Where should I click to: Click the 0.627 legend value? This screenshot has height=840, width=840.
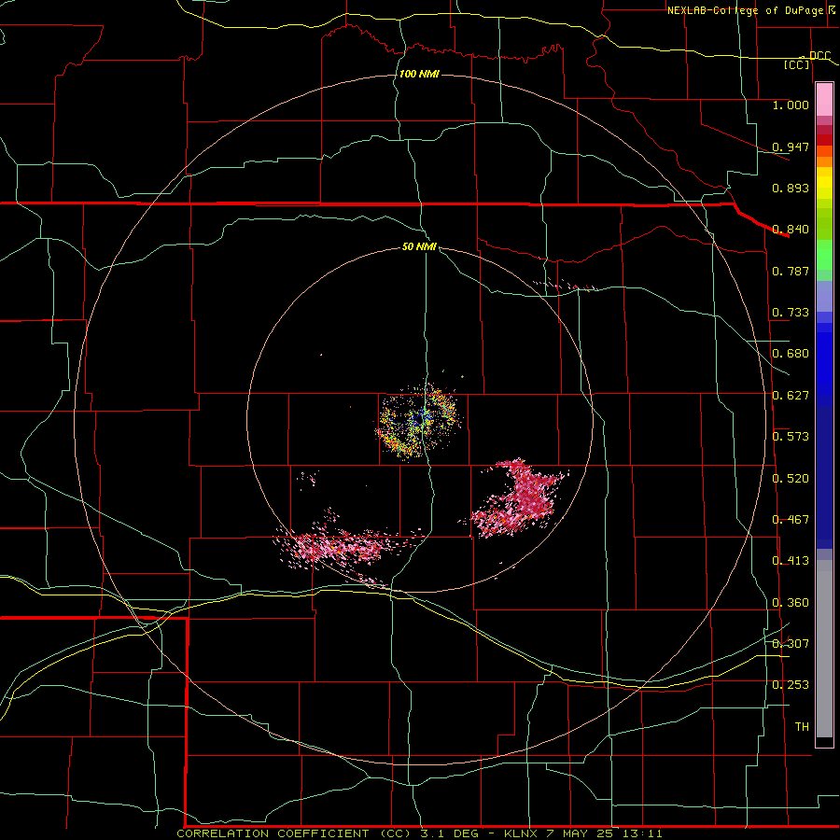coord(791,396)
